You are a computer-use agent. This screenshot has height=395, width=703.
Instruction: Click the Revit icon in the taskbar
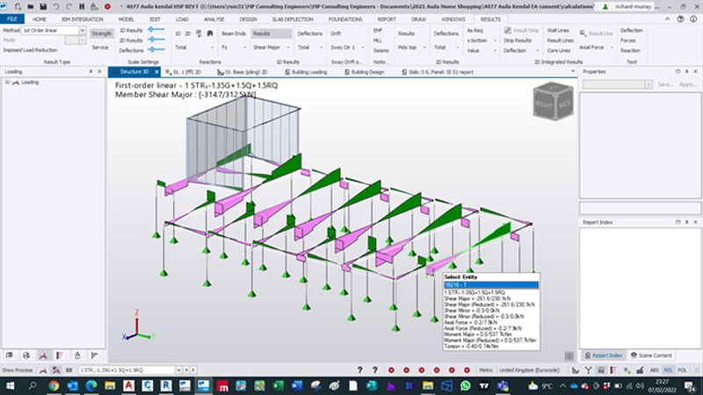coord(167,386)
